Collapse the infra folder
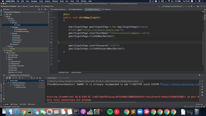Image resolution: width=206 pixels, height=116 pixels. (x=11, y=23)
